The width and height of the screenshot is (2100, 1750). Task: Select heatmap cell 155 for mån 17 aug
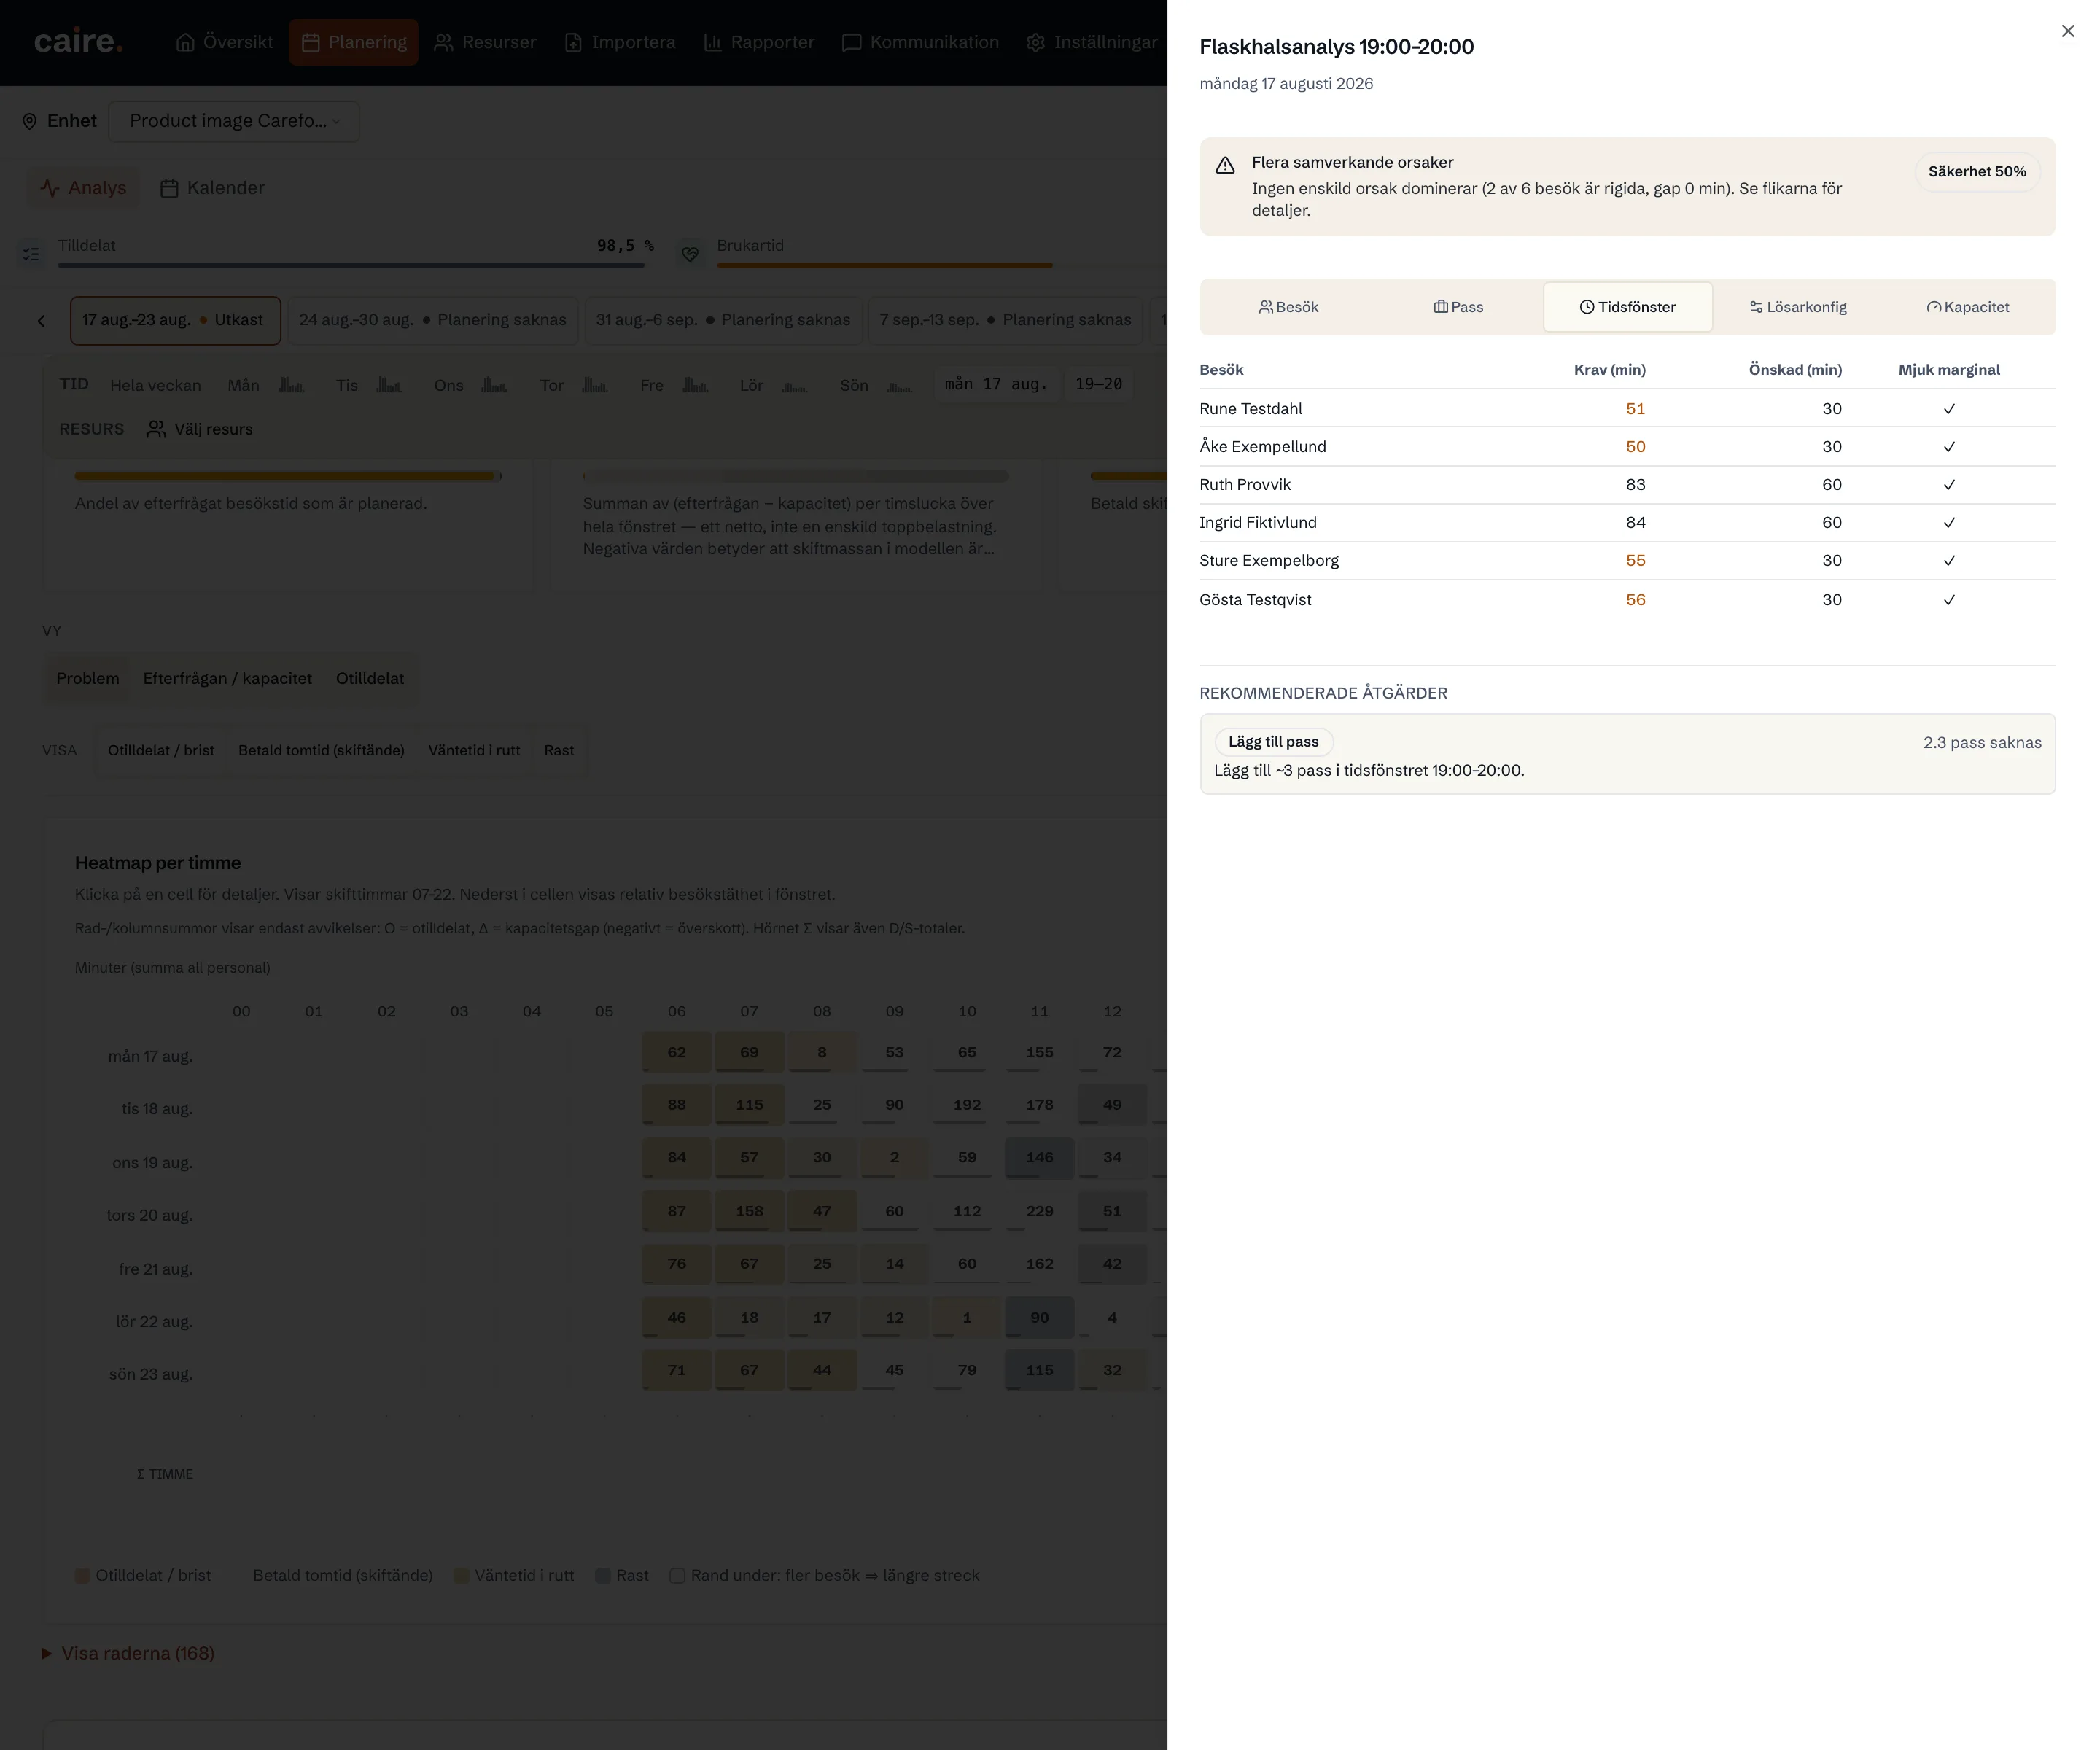1039,1052
